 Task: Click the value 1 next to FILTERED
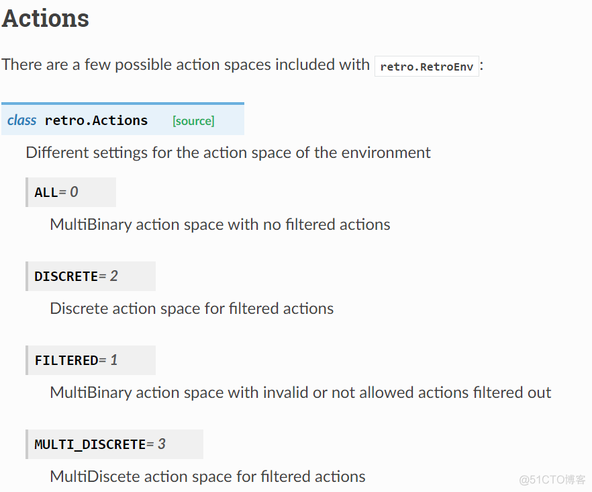tap(114, 360)
